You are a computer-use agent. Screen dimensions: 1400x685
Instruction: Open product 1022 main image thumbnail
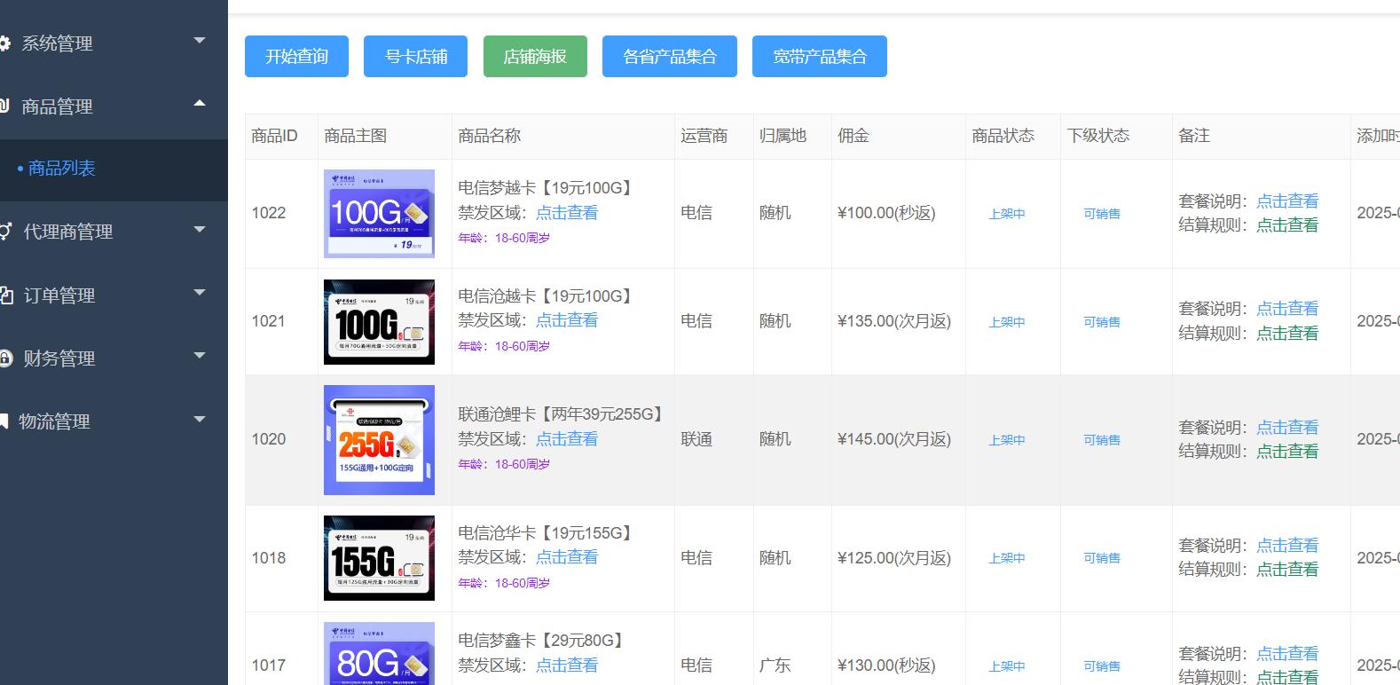click(x=379, y=214)
